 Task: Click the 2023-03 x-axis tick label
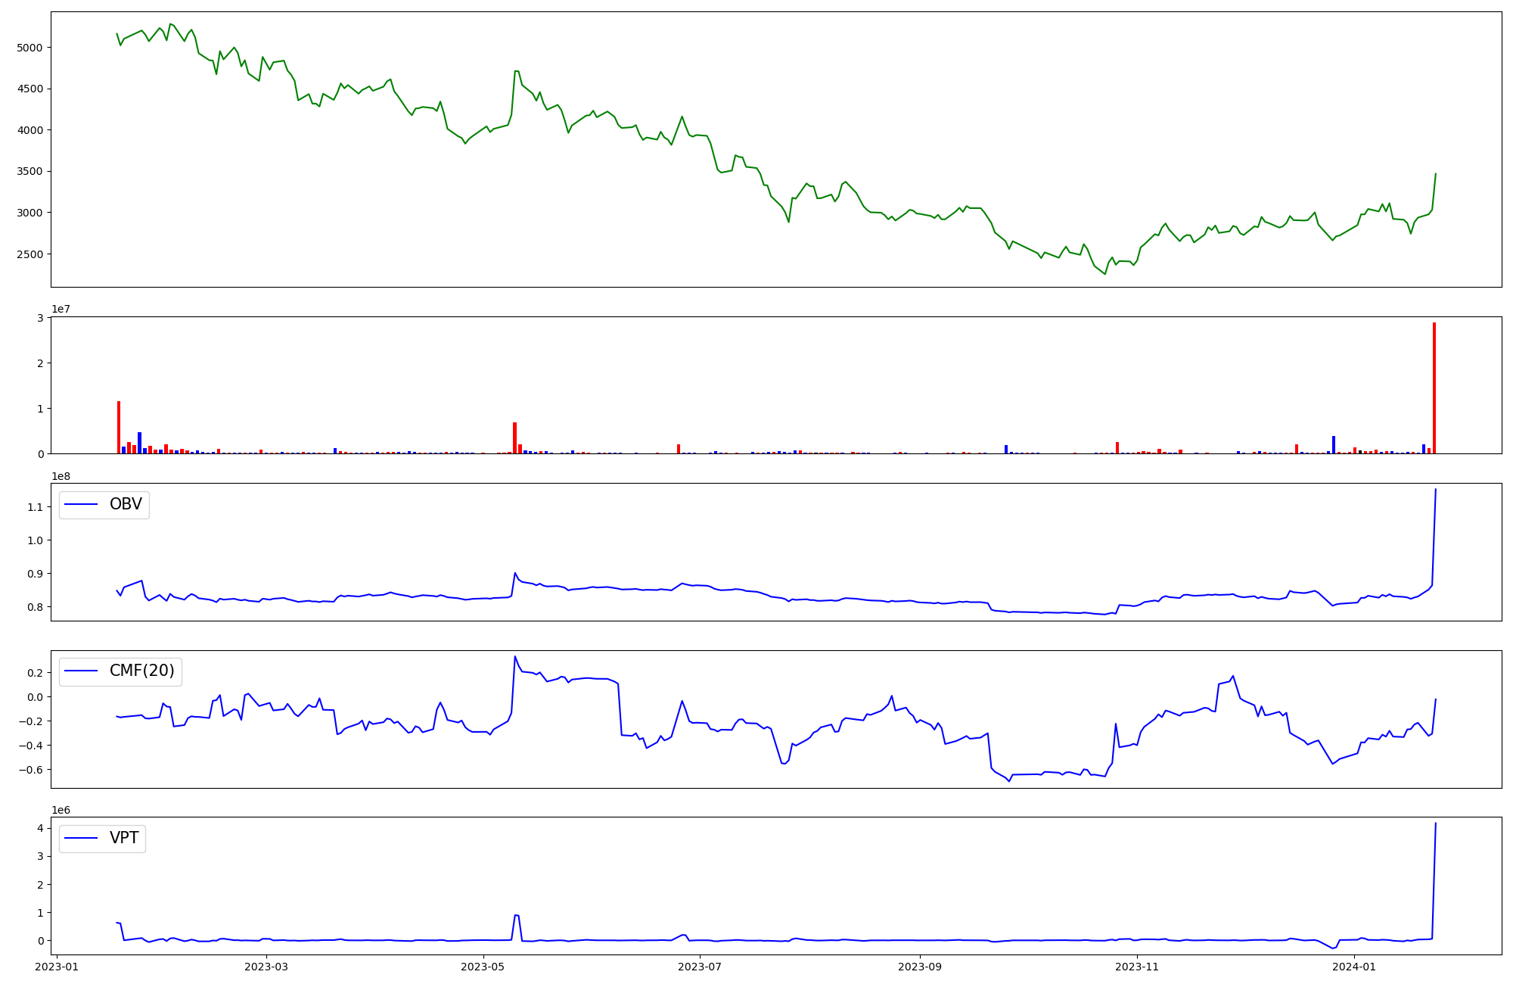[266, 967]
